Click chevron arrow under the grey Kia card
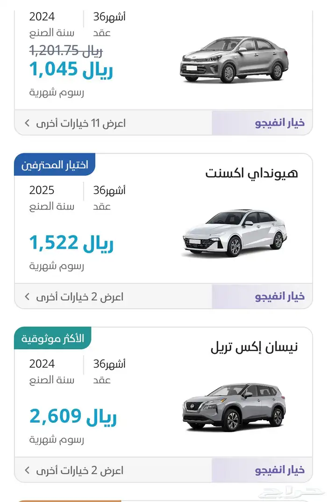This screenshot has height=502, width=327. (27, 123)
